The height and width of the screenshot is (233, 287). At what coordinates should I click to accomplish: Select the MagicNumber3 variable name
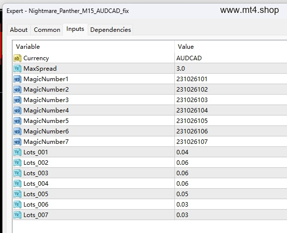point(46,100)
